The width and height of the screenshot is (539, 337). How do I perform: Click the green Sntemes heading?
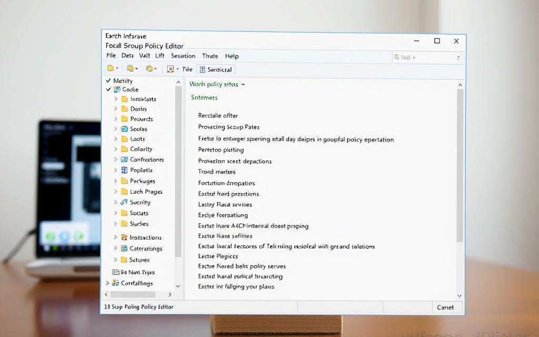[x=204, y=97]
